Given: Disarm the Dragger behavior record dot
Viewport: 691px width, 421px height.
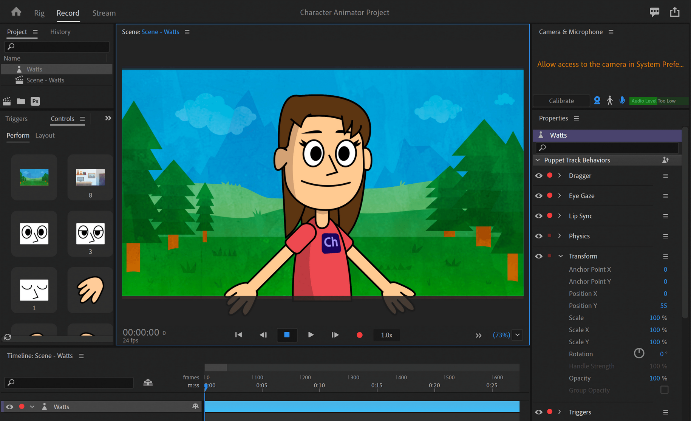Looking at the screenshot, I should pos(550,175).
